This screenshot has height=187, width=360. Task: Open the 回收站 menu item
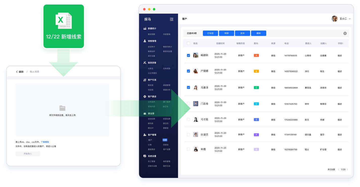pyautogui.click(x=166, y=145)
